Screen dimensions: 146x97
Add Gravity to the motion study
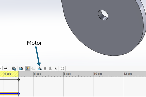[56, 69]
